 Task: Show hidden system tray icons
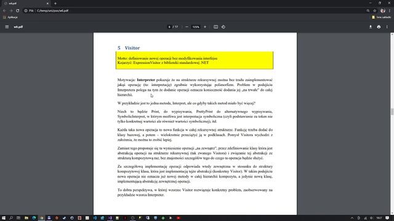[352, 218]
